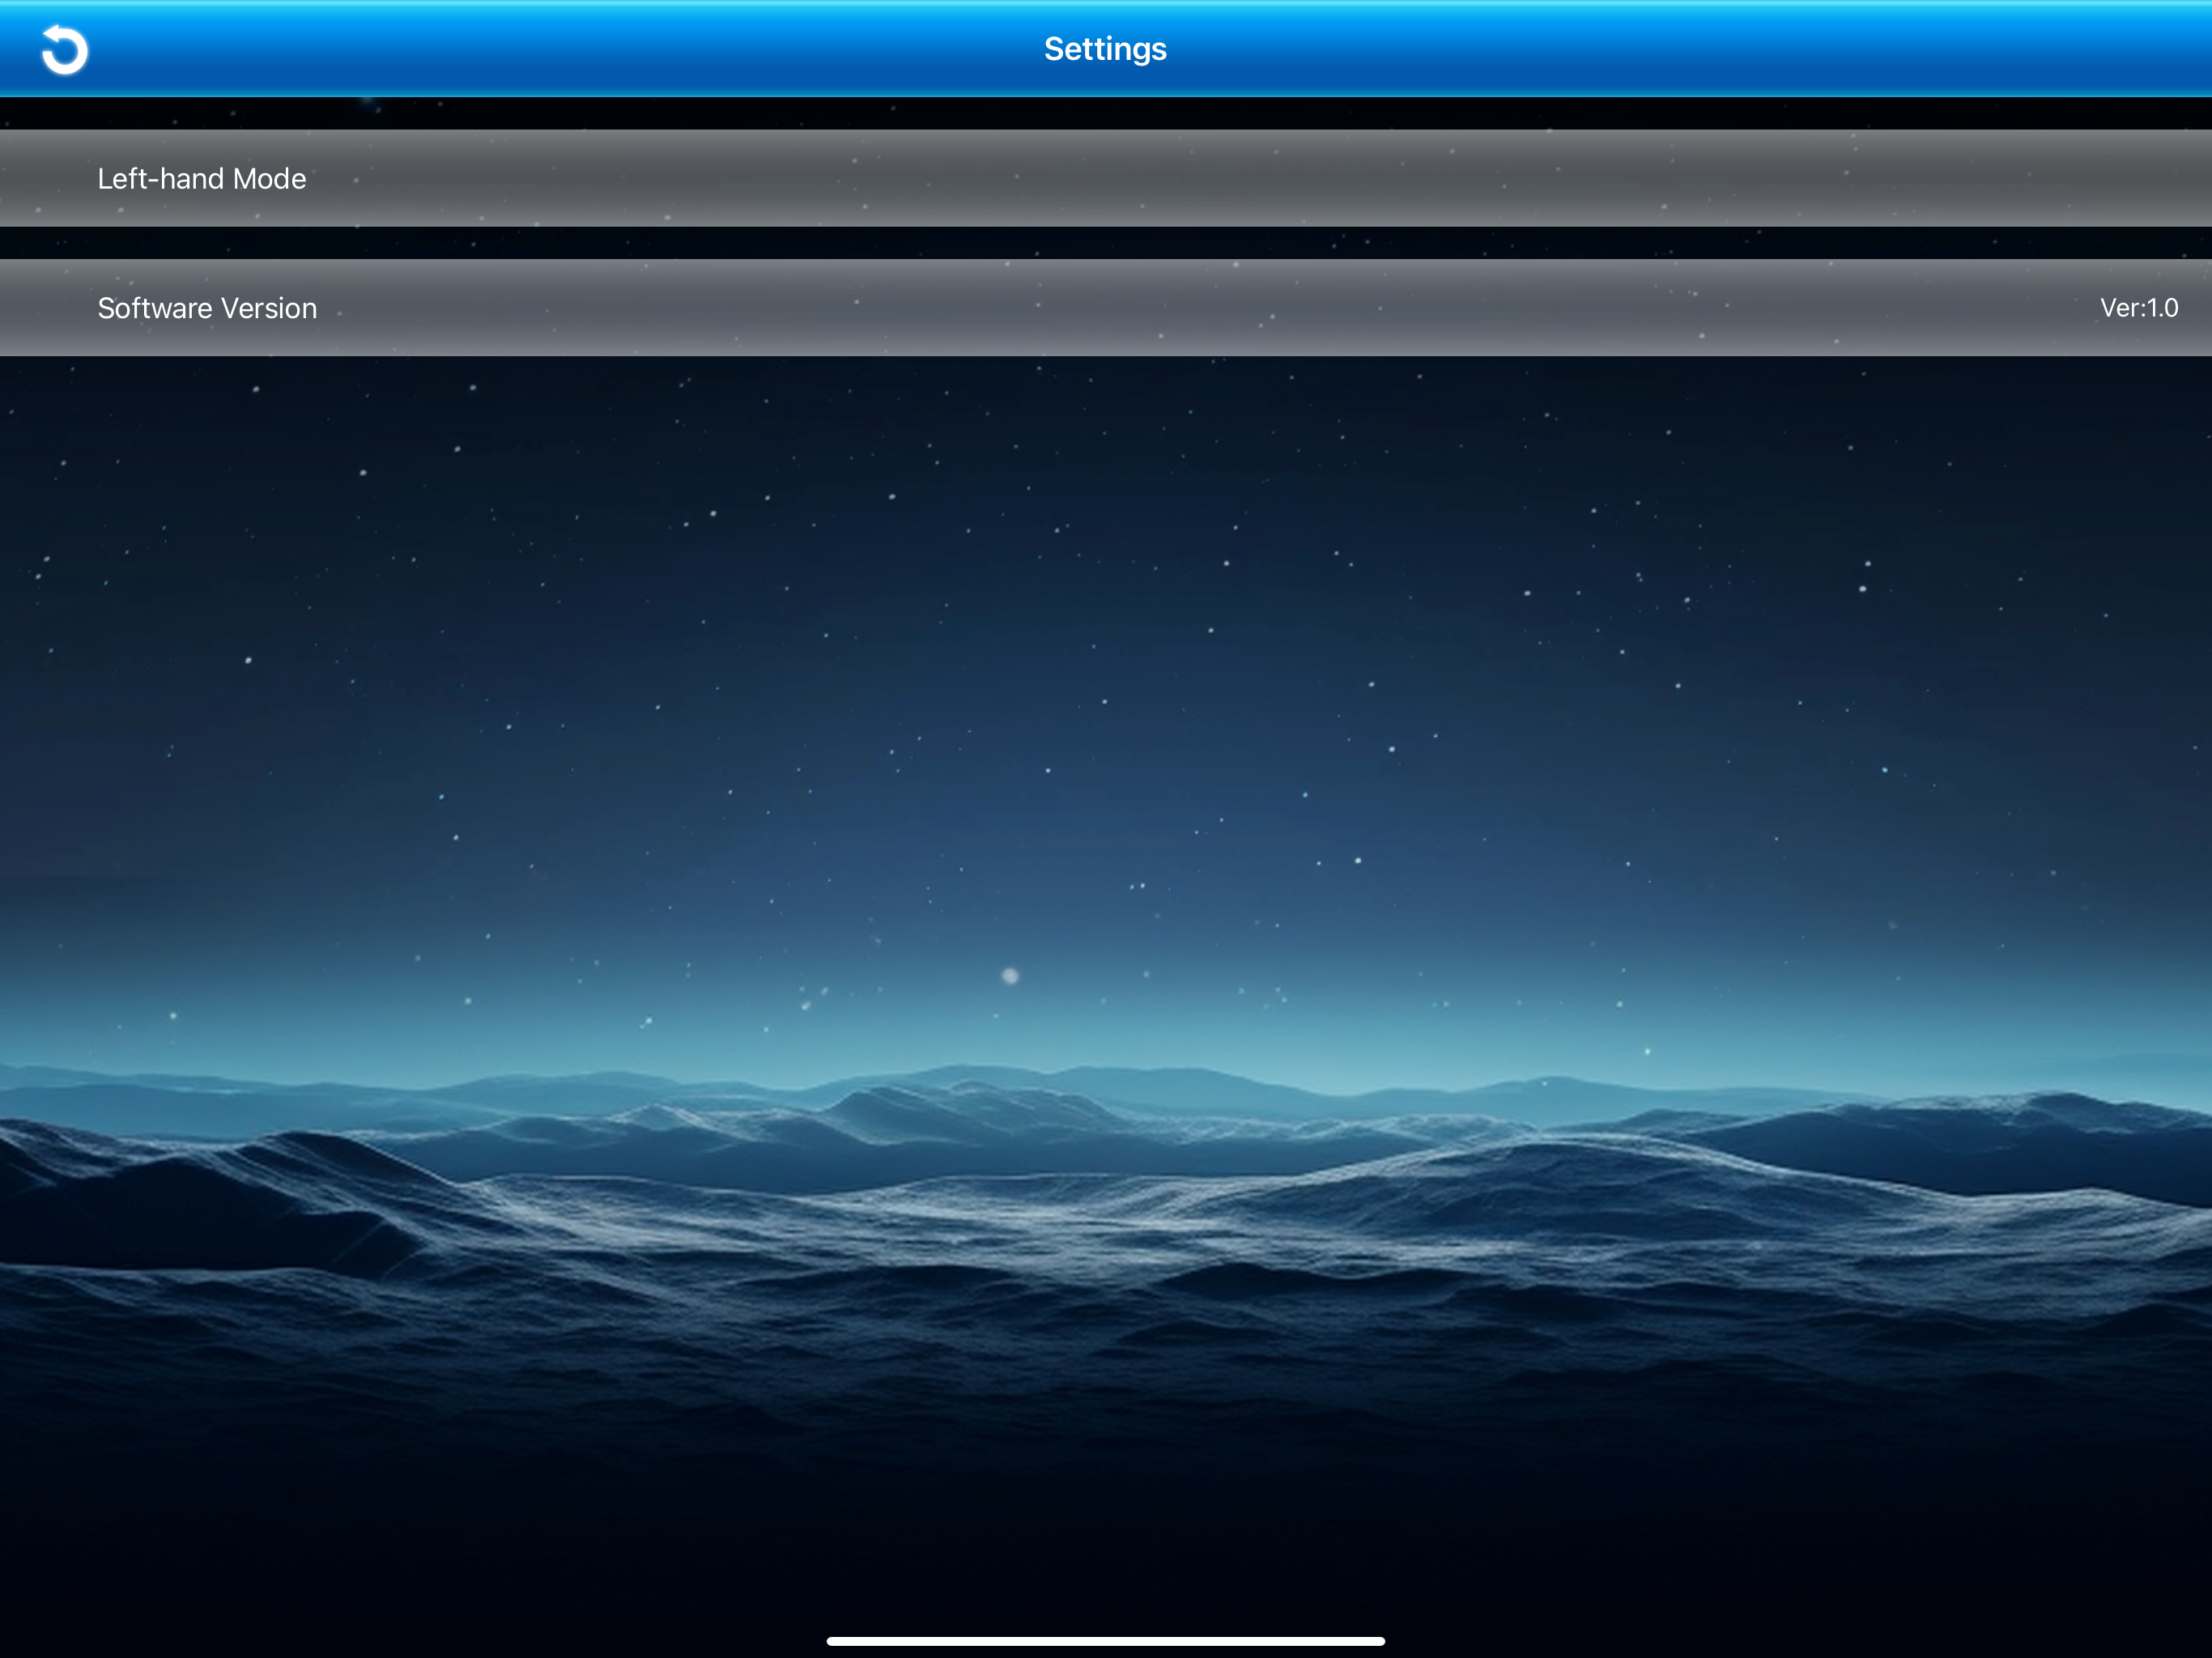Click the Ver:1.0 version value
Image resolution: width=2212 pixels, height=1658 pixels.
click(x=2138, y=308)
